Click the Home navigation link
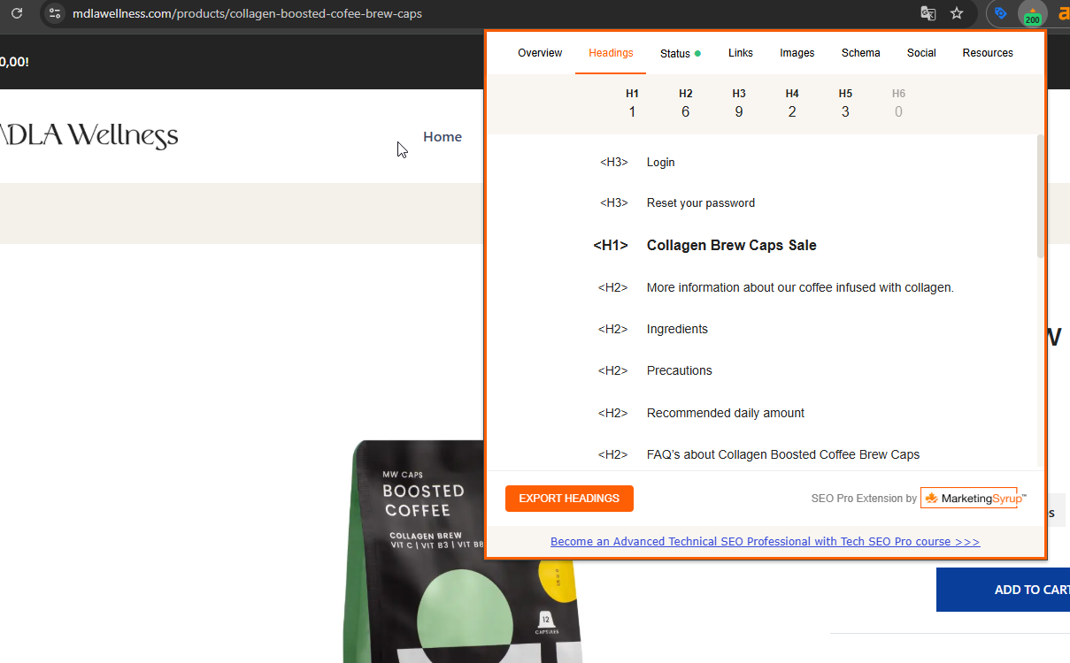 [x=443, y=137]
